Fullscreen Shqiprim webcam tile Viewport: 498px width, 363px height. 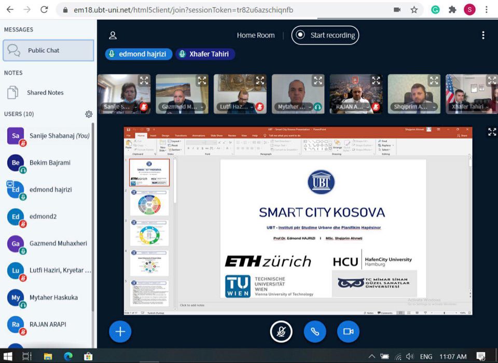[434, 81]
